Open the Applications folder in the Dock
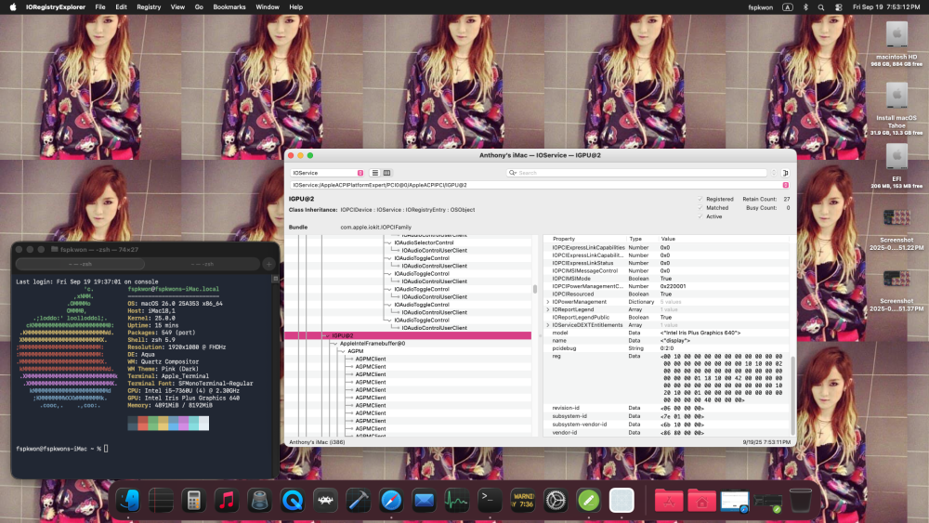The width and height of the screenshot is (929, 523). [669, 501]
